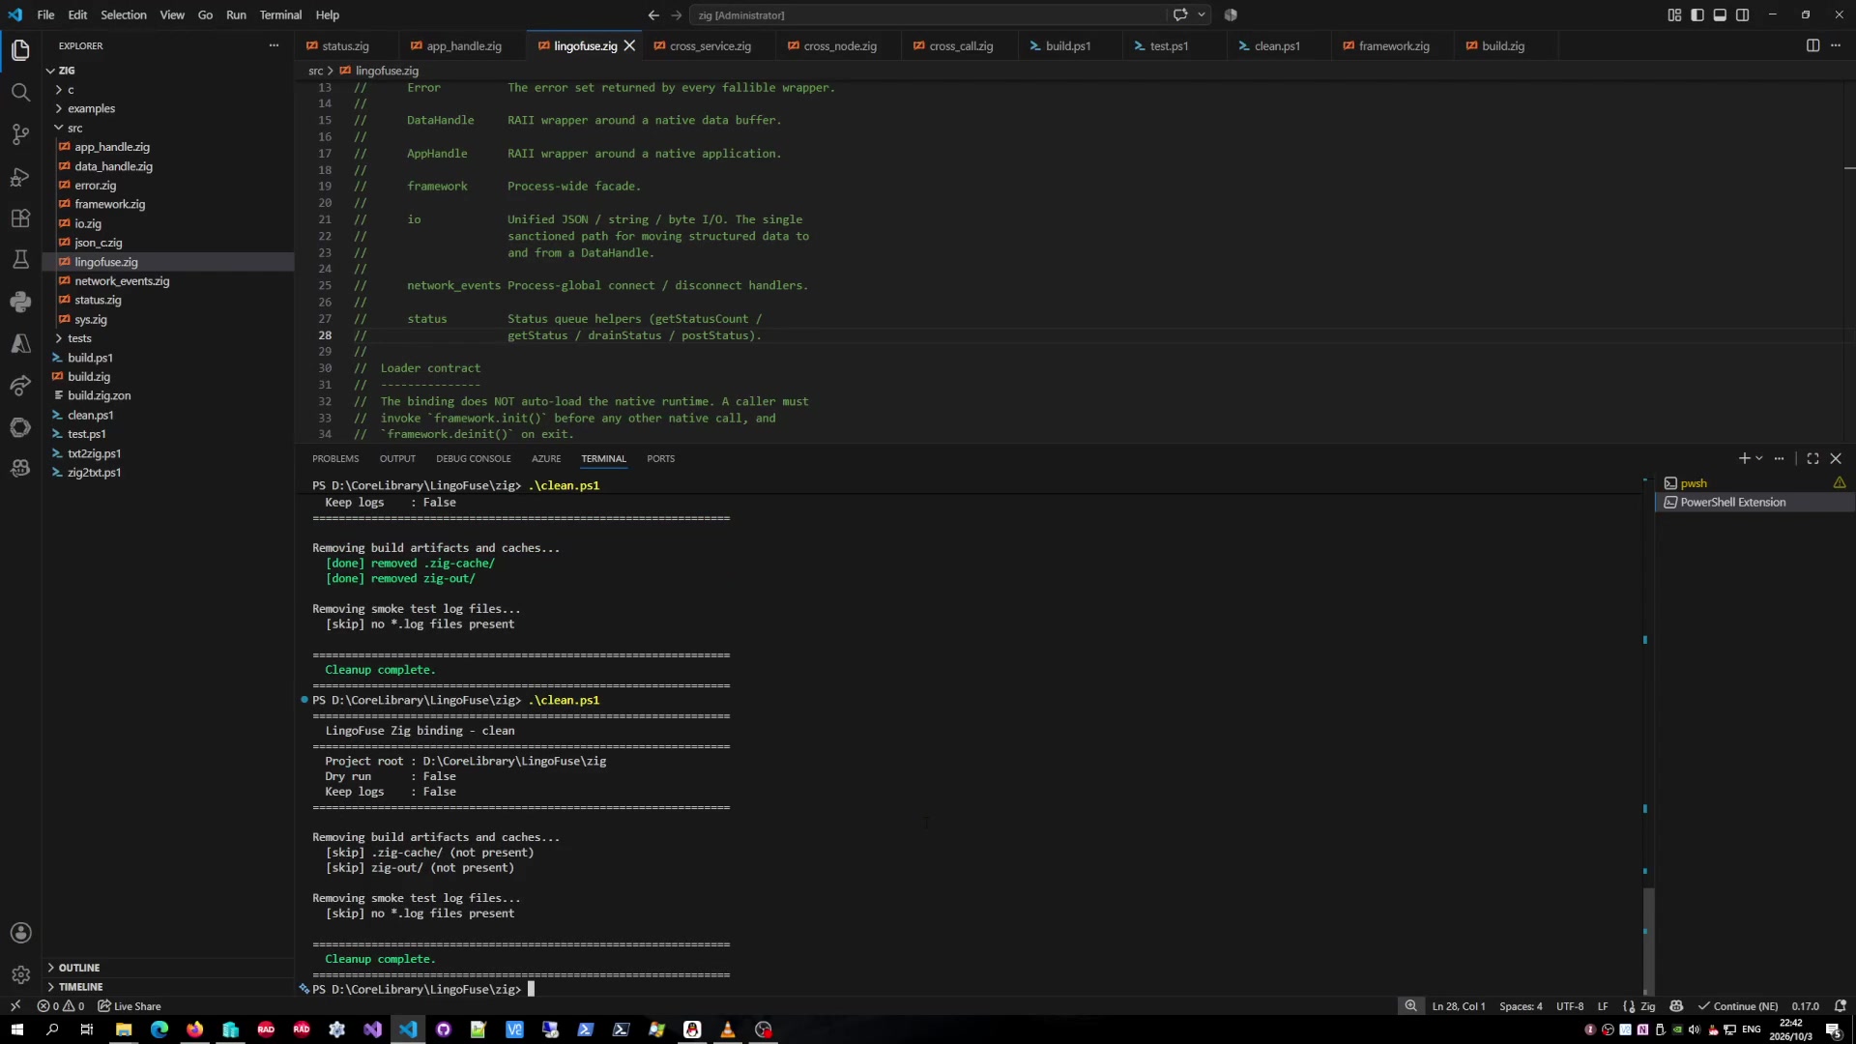Collapse the src folder
The width and height of the screenshot is (1856, 1044).
pyautogui.click(x=168, y=128)
